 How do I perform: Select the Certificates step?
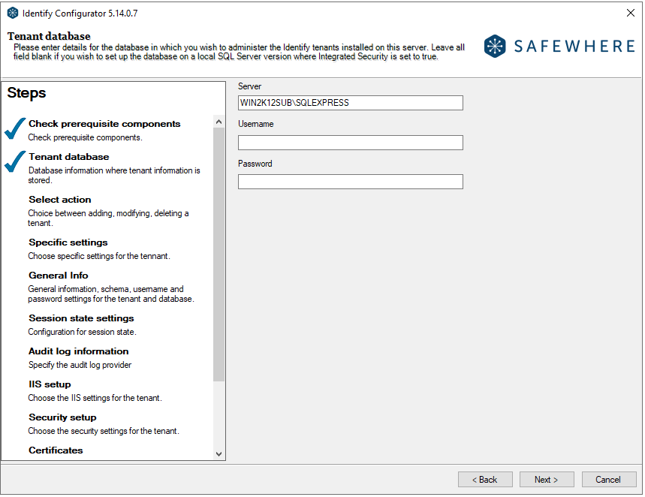pyautogui.click(x=56, y=450)
